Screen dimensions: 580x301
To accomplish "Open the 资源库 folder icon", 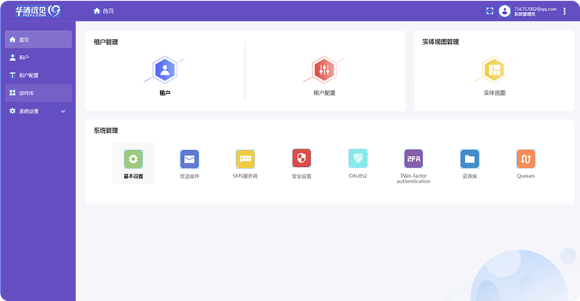I will point(469,159).
